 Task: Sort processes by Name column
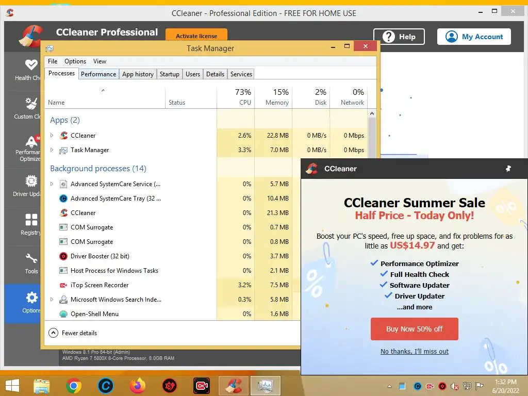[x=104, y=97]
